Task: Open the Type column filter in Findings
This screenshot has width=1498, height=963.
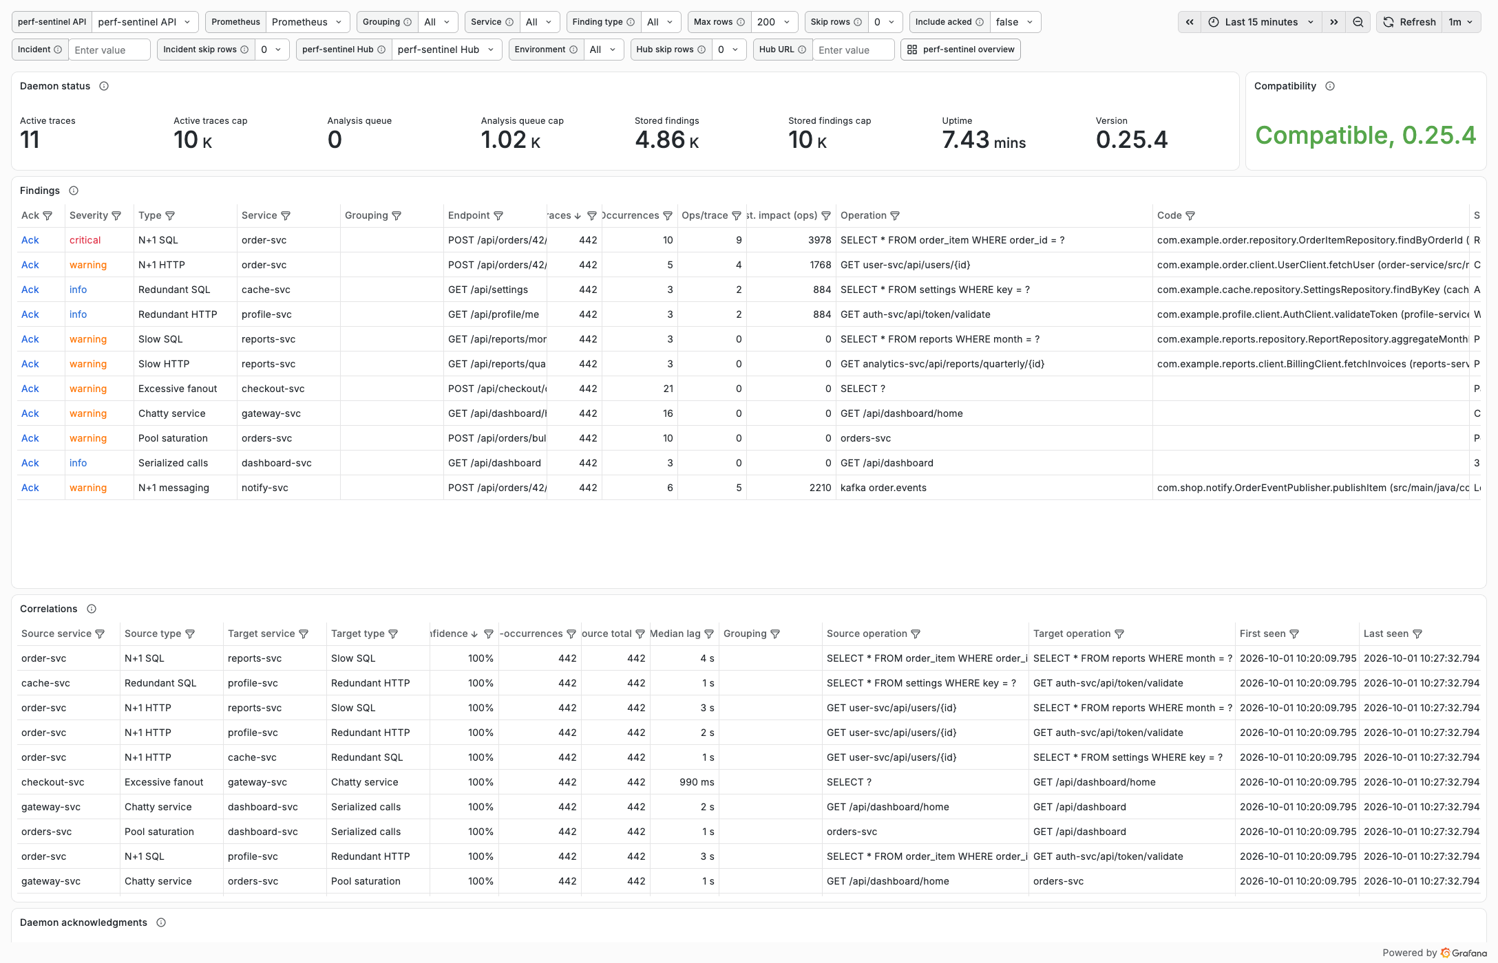Action: [x=170, y=216]
